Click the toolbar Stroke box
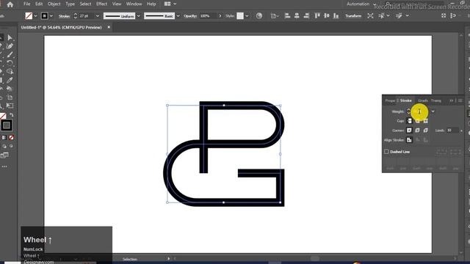Viewport: 470px width, 264px height. point(7,125)
